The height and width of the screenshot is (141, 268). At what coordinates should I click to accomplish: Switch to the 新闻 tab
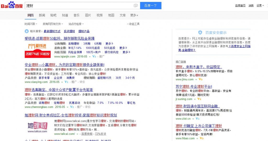42,15
